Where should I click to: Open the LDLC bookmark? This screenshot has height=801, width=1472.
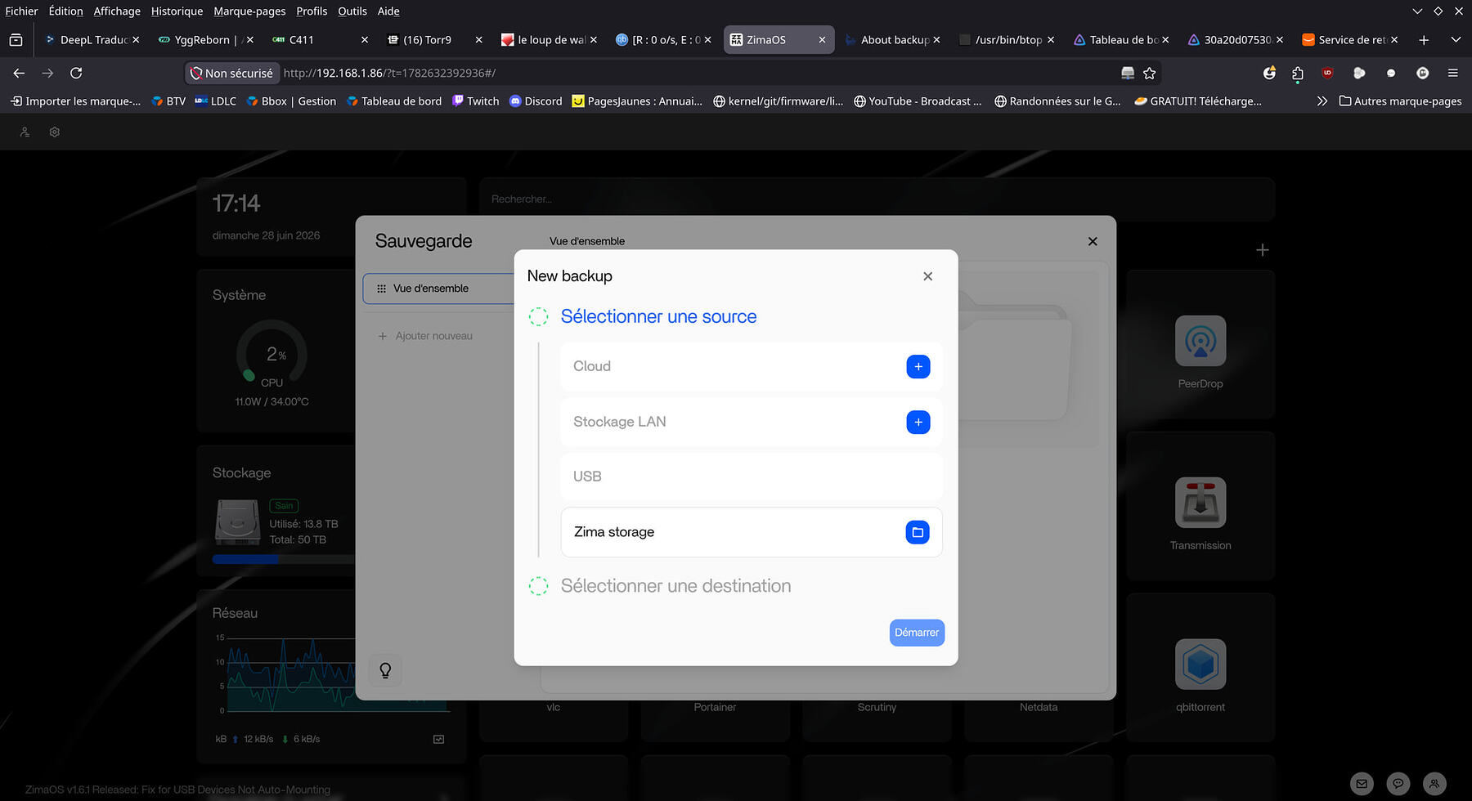pos(216,101)
